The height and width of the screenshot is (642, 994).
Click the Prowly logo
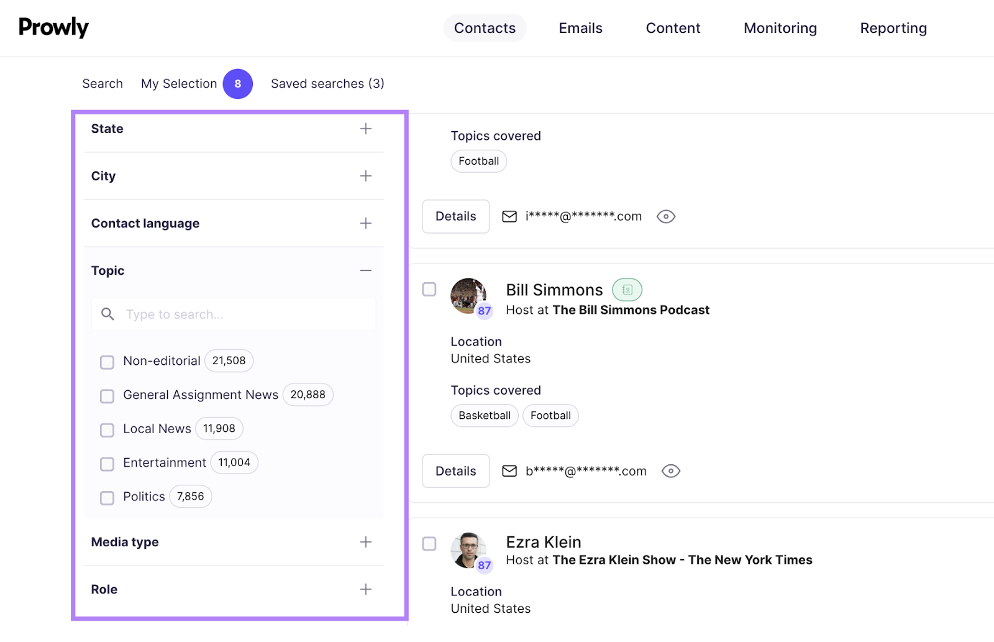pyautogui.click(x=53, y=27)
